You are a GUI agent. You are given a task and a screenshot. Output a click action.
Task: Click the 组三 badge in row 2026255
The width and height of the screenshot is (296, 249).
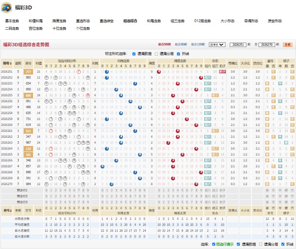(x=215, y=95)
